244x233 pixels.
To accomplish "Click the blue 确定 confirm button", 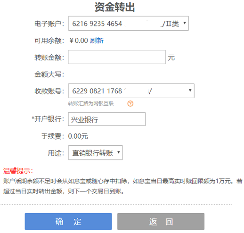I will pyautogui.click(x=68, y=222).
